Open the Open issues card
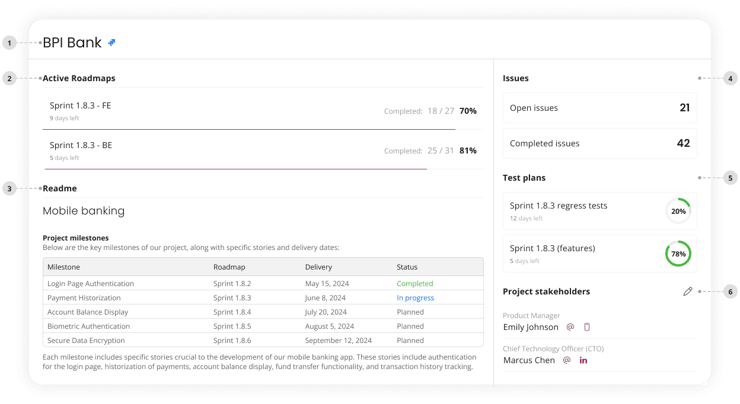 (599, 108)
